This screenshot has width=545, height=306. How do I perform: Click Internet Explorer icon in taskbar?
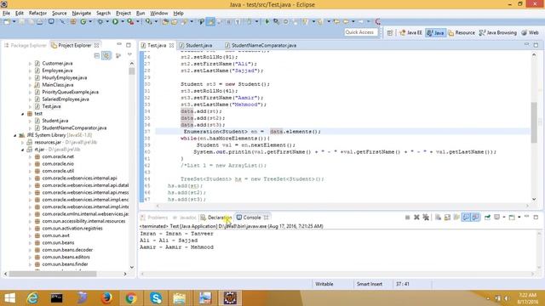tap(32, 298)
